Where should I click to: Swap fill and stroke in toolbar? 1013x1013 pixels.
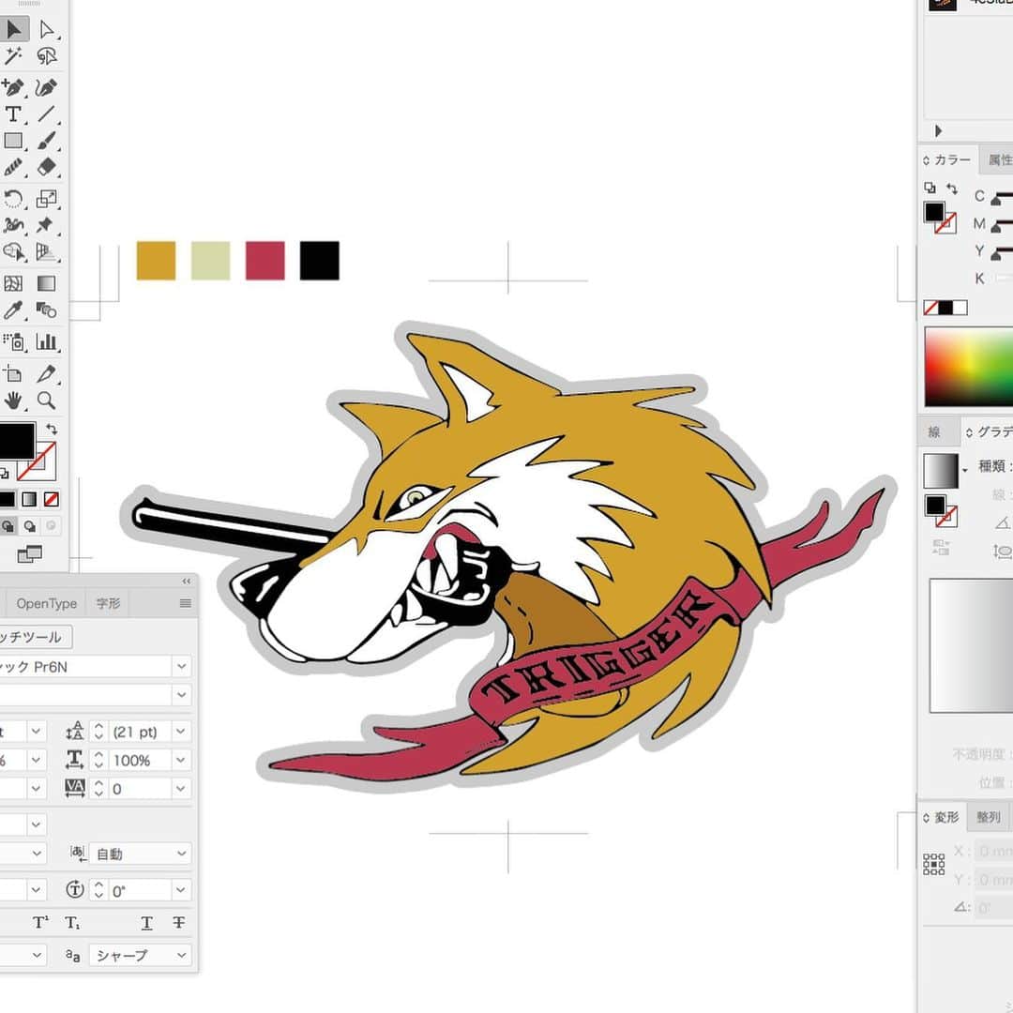[52, 429]
